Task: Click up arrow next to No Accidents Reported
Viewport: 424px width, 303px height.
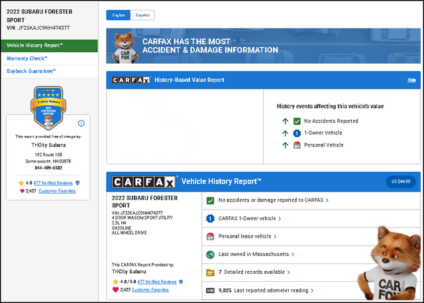Action: [285, 121]
